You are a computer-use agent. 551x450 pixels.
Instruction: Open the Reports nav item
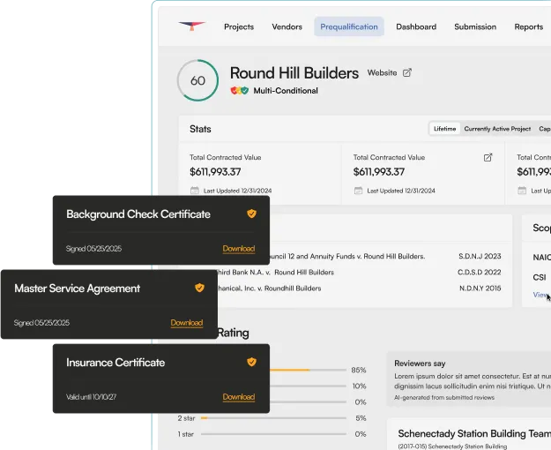[x=528, y=26]
